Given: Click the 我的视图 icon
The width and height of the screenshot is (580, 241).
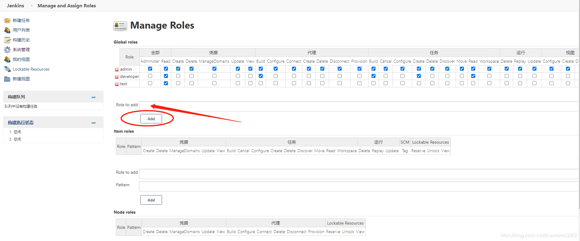Looking at the screenshot, I should pyautogui.click(x=7, y=59).
